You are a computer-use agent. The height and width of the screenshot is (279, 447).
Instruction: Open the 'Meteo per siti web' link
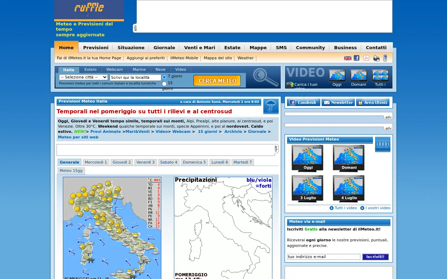(x=78, y=137)
